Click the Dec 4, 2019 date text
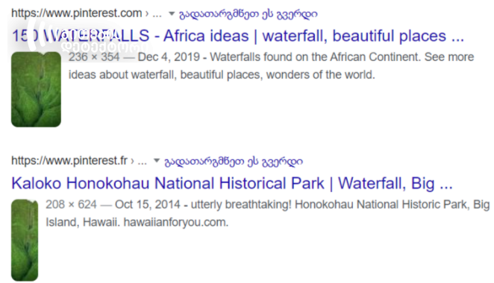Viewport: 494px width, 283px height. tap(169, 57)
